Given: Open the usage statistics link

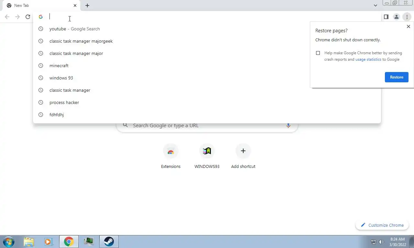Looking at the screenshot, I should 368,59.
